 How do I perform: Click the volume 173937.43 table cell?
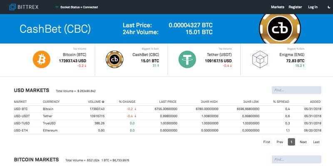pyautogui.click(x=98, y=109)
